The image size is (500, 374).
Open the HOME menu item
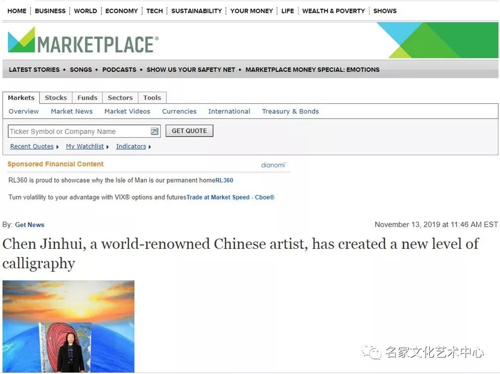click(x=17, y=11)
